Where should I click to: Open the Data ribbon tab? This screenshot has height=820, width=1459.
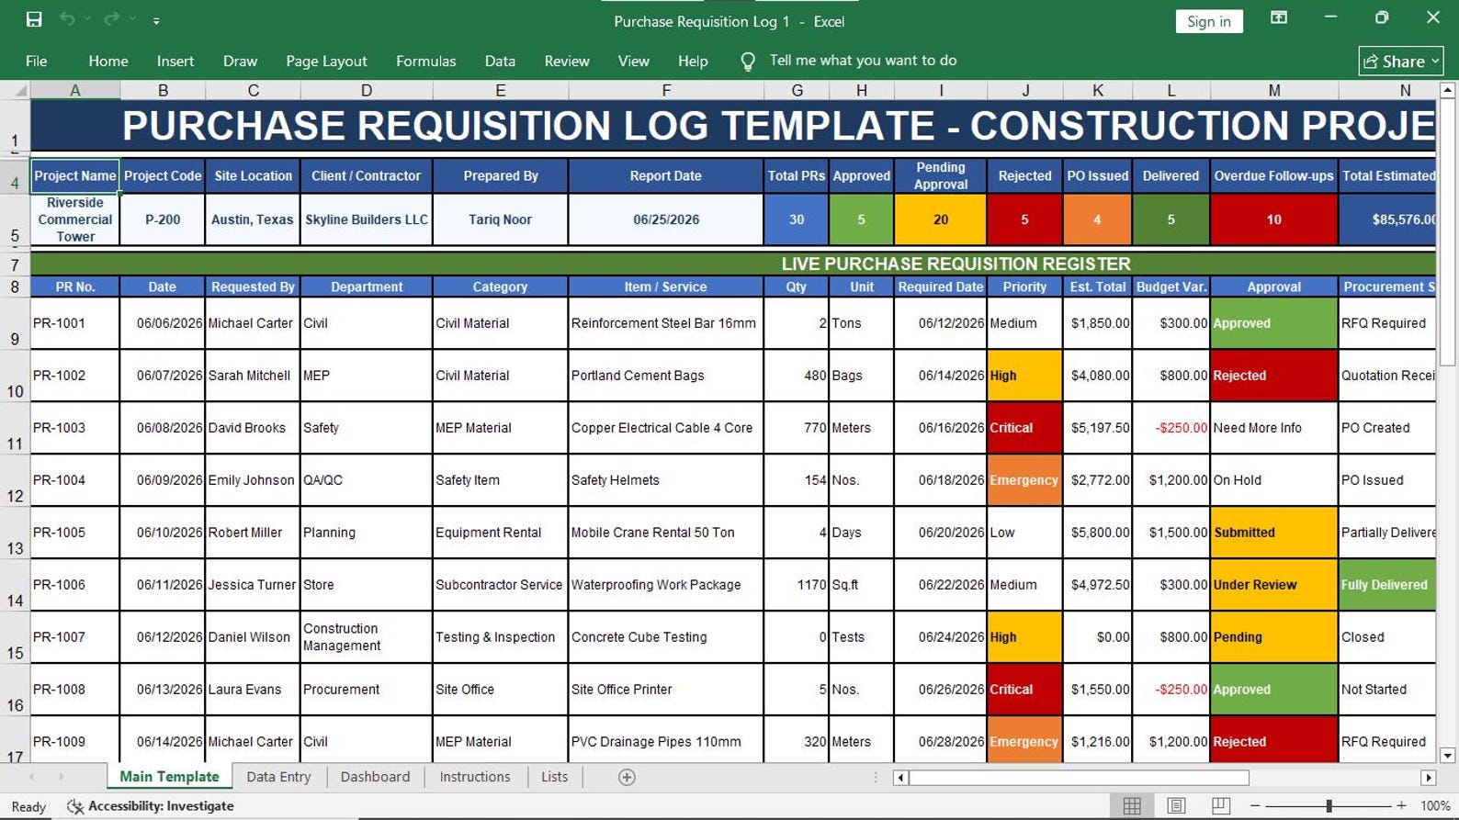click(500, 62)
